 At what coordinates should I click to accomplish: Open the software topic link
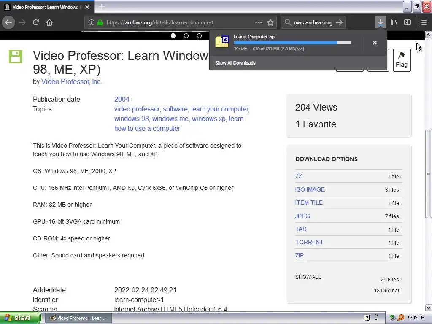[175, 109]
